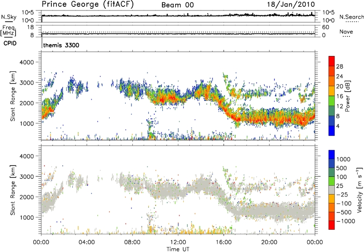Click the 'Prince George (fitACF)' title
364x252 pixels.
click(88, 5)
